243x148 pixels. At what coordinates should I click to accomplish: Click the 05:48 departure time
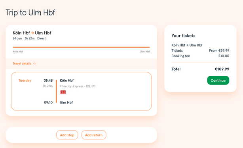[48, 81]
